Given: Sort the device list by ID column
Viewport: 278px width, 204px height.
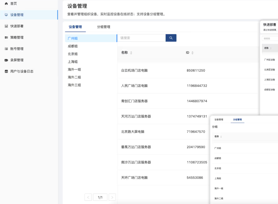Looking at the screenshot, I should point(192,53).
